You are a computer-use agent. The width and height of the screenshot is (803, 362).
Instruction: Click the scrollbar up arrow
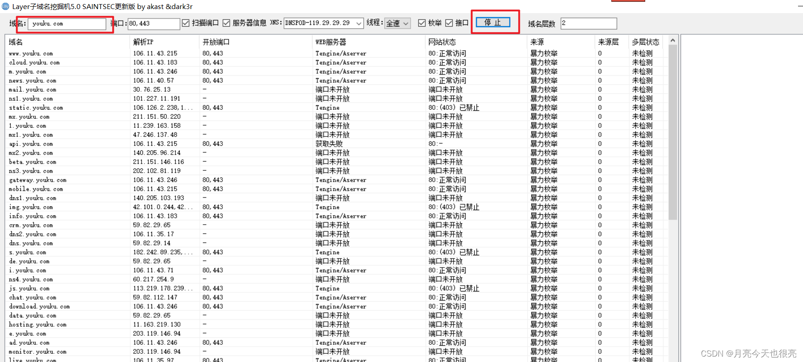coord(673,40)
